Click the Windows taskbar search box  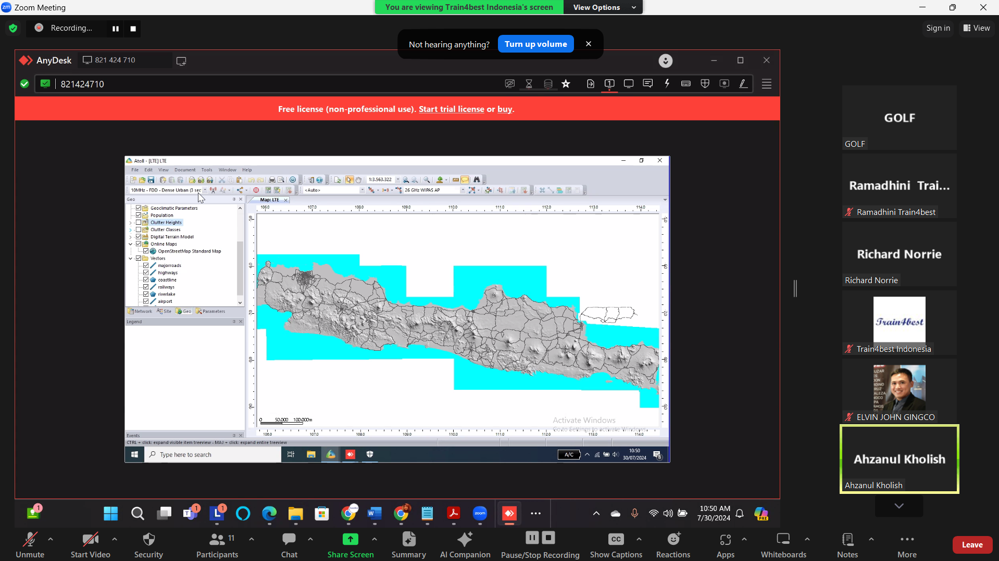point(208,454)
